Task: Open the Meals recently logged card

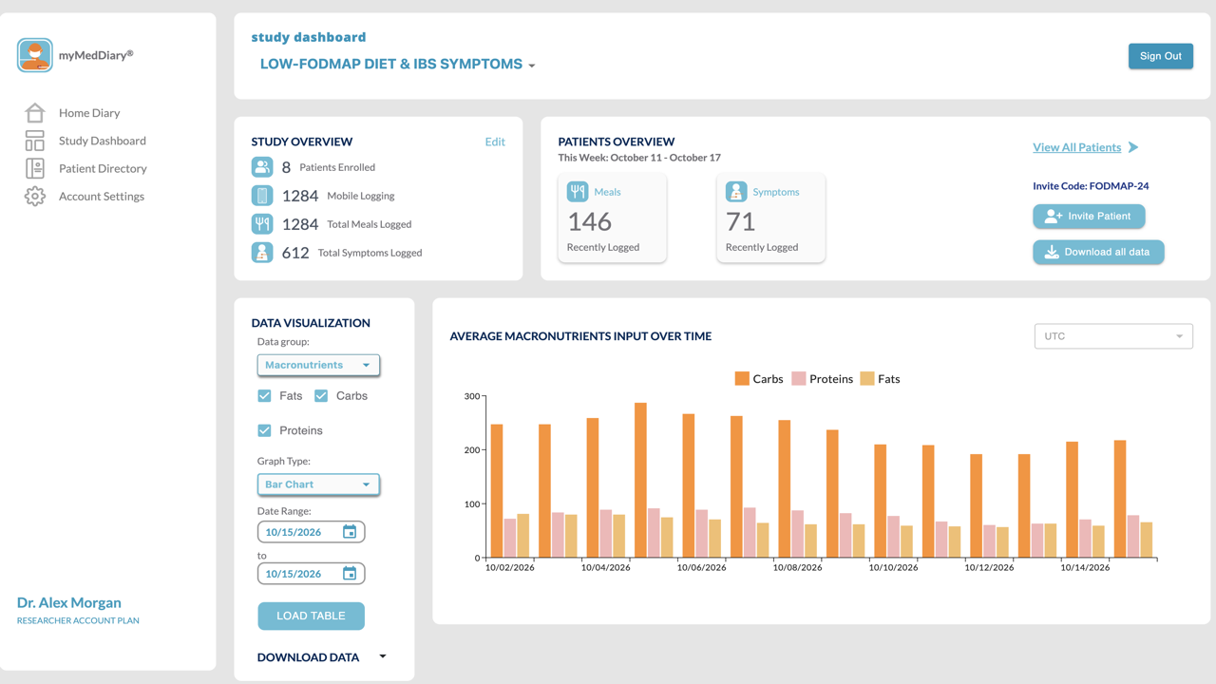Action: [x=612, y=218]
